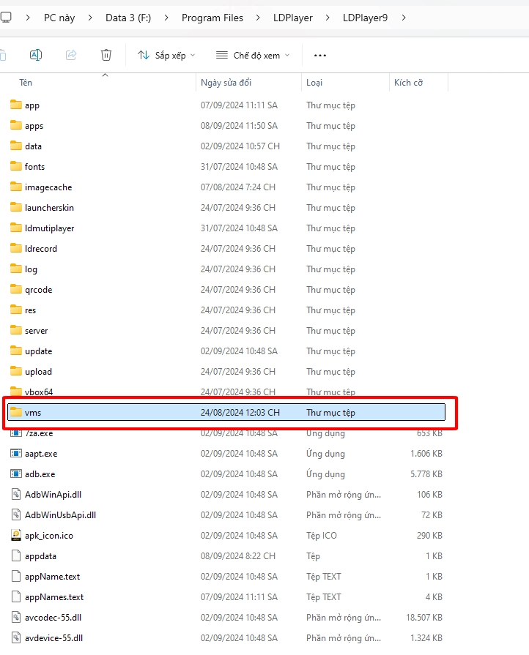Click the aapt.exe application icon

click(16, 454)
